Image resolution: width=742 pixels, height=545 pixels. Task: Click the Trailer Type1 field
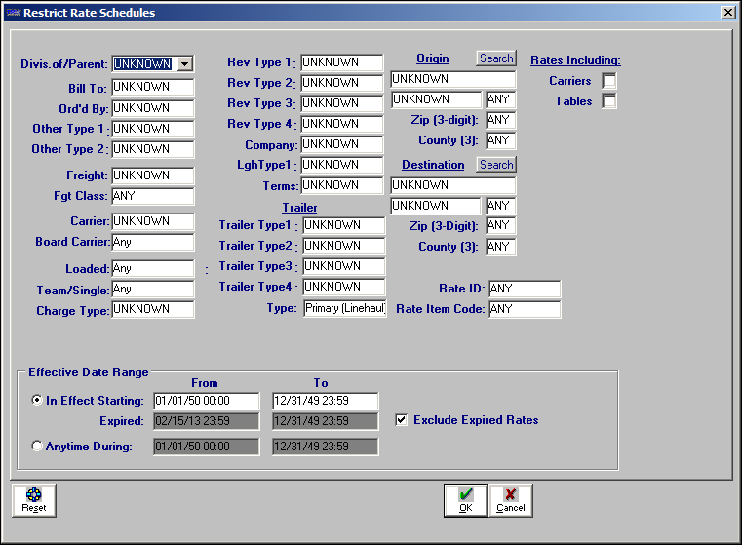(x=344, y=225)
